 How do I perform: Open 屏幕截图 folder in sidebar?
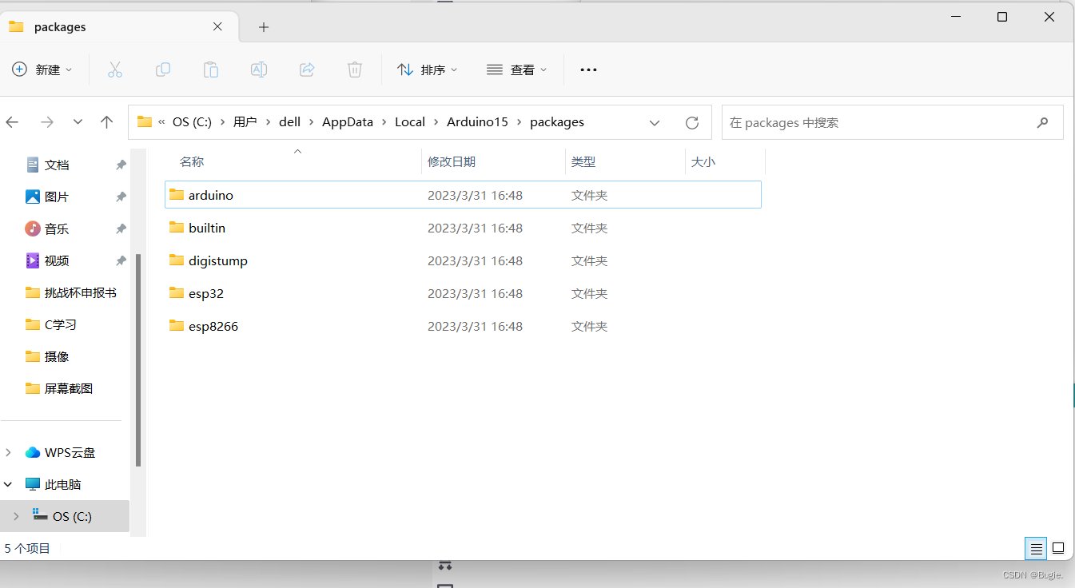69,388
